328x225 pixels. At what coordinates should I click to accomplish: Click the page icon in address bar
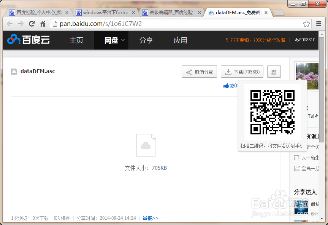point(55,24)
